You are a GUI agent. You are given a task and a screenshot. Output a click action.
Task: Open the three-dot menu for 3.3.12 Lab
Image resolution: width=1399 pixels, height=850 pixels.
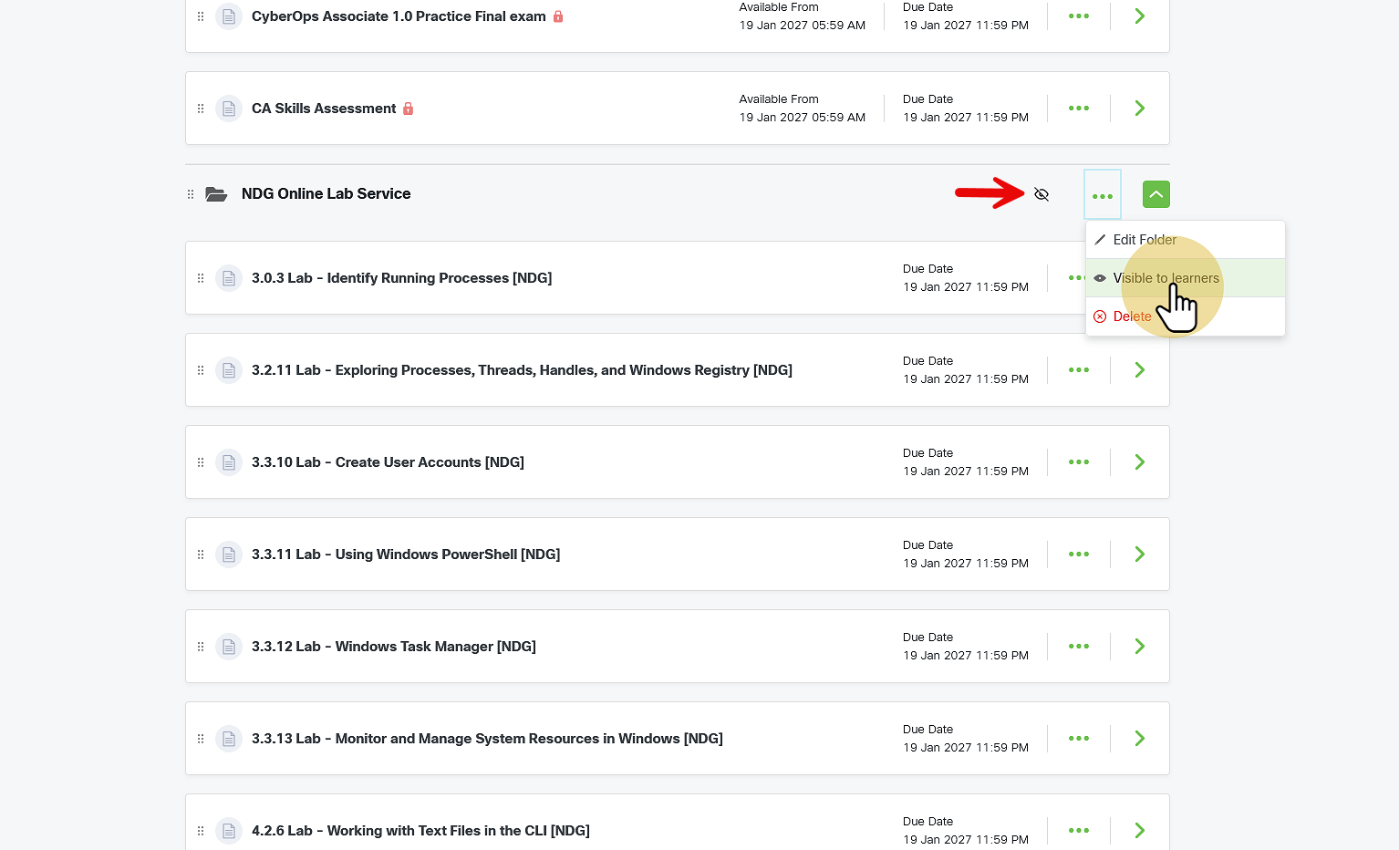pyautogui.click(x=1079, y=647)
